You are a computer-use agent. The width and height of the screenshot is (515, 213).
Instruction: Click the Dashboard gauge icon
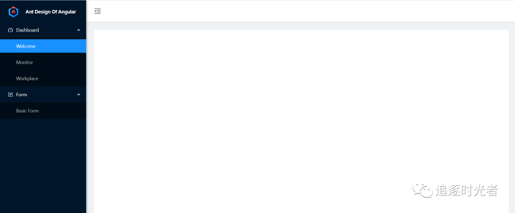click(x=10, y=30)
